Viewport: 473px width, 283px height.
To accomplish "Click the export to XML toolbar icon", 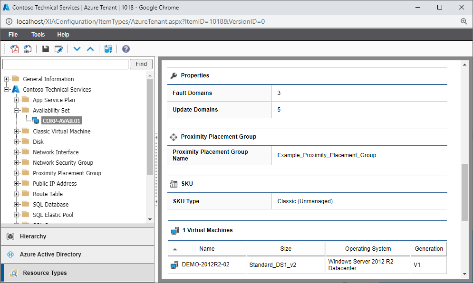I will pos(28,49).
